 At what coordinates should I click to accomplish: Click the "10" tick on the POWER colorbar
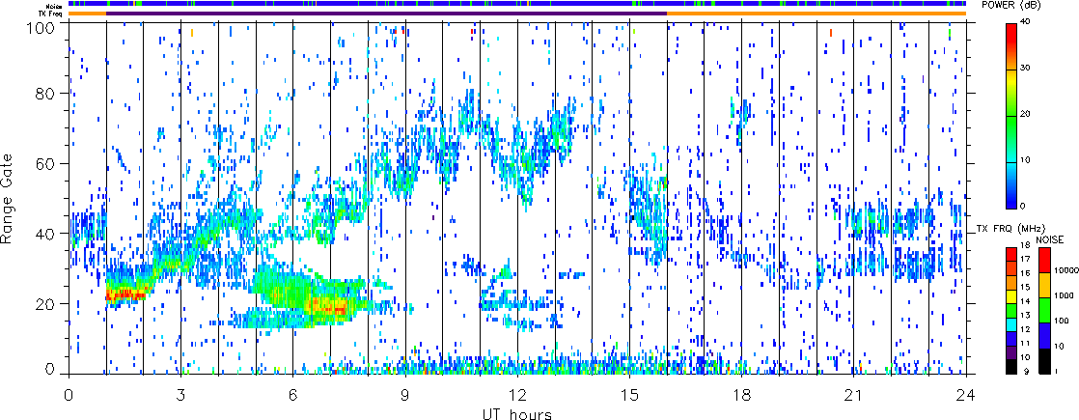[1026, 160]
